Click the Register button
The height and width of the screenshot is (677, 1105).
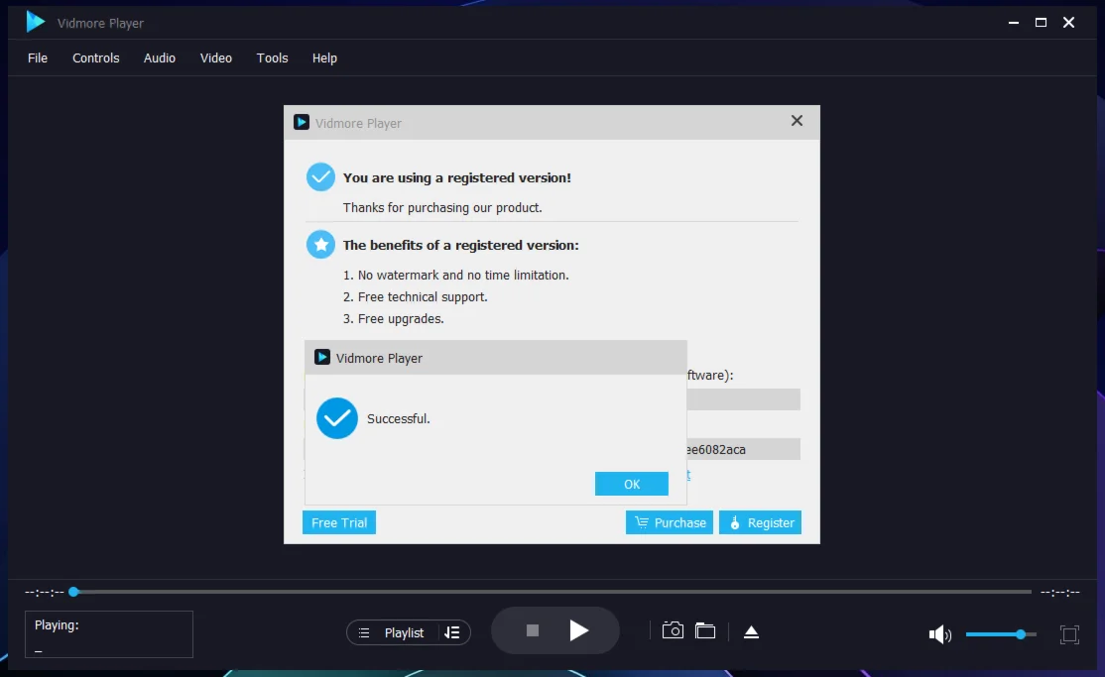[x=760, y=522]
